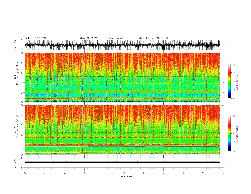Click the upper color scale bar

229,81
